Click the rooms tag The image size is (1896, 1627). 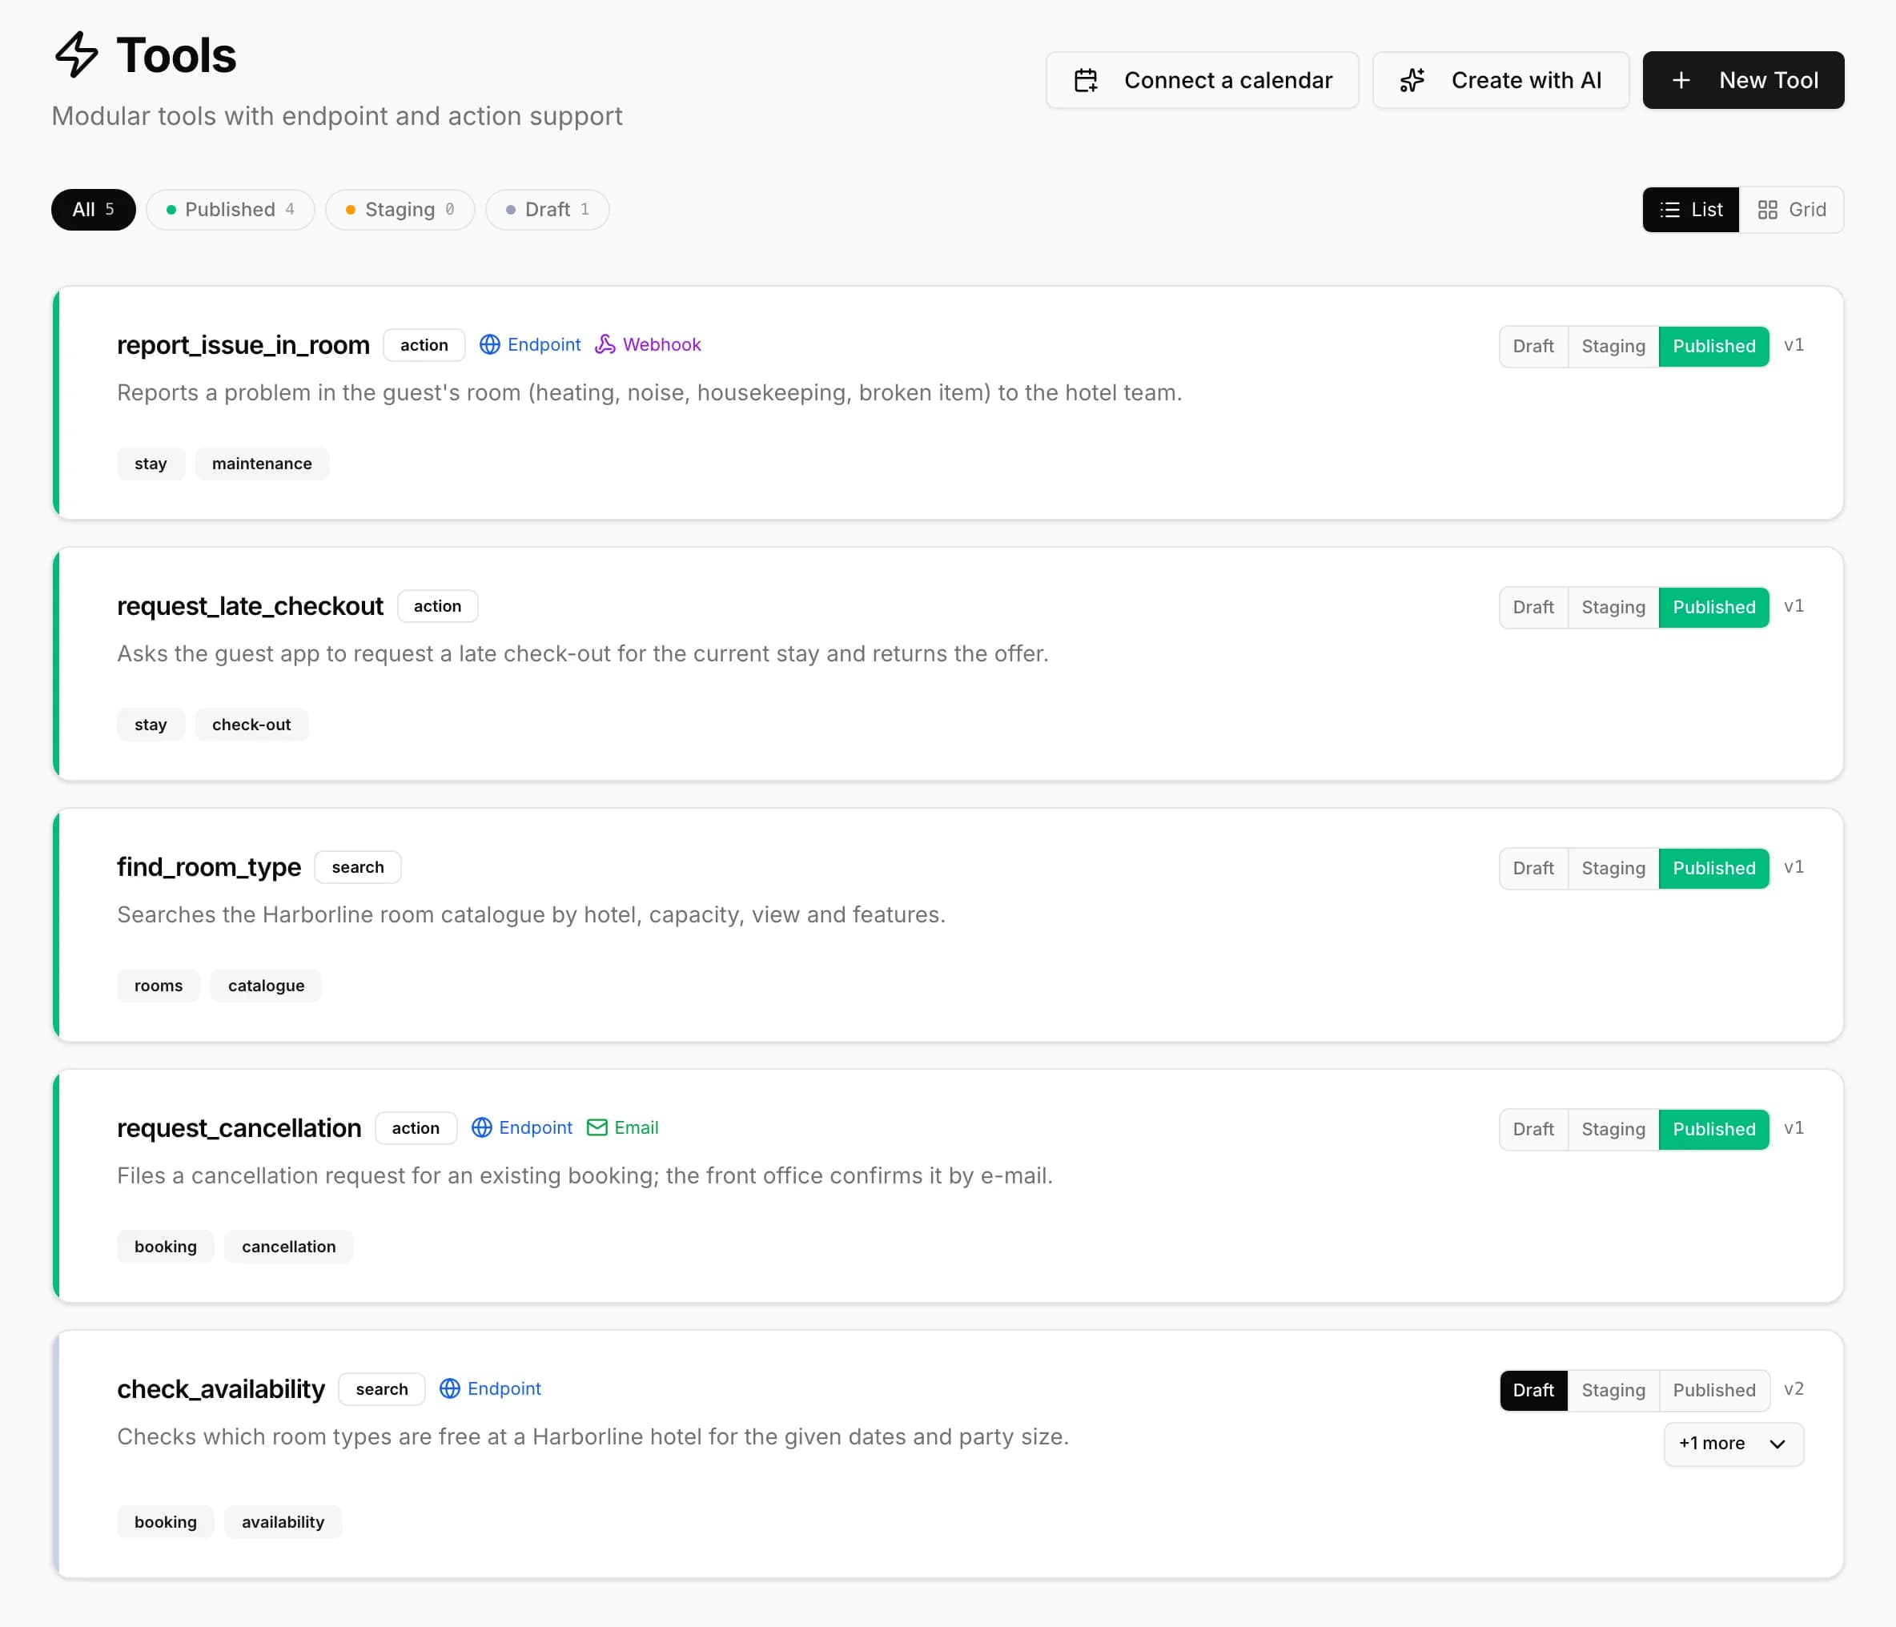(159, 986)
